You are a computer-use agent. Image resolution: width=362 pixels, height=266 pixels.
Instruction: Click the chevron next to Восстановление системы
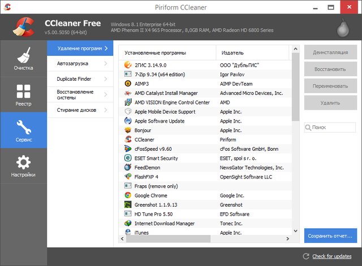(106, 94)
